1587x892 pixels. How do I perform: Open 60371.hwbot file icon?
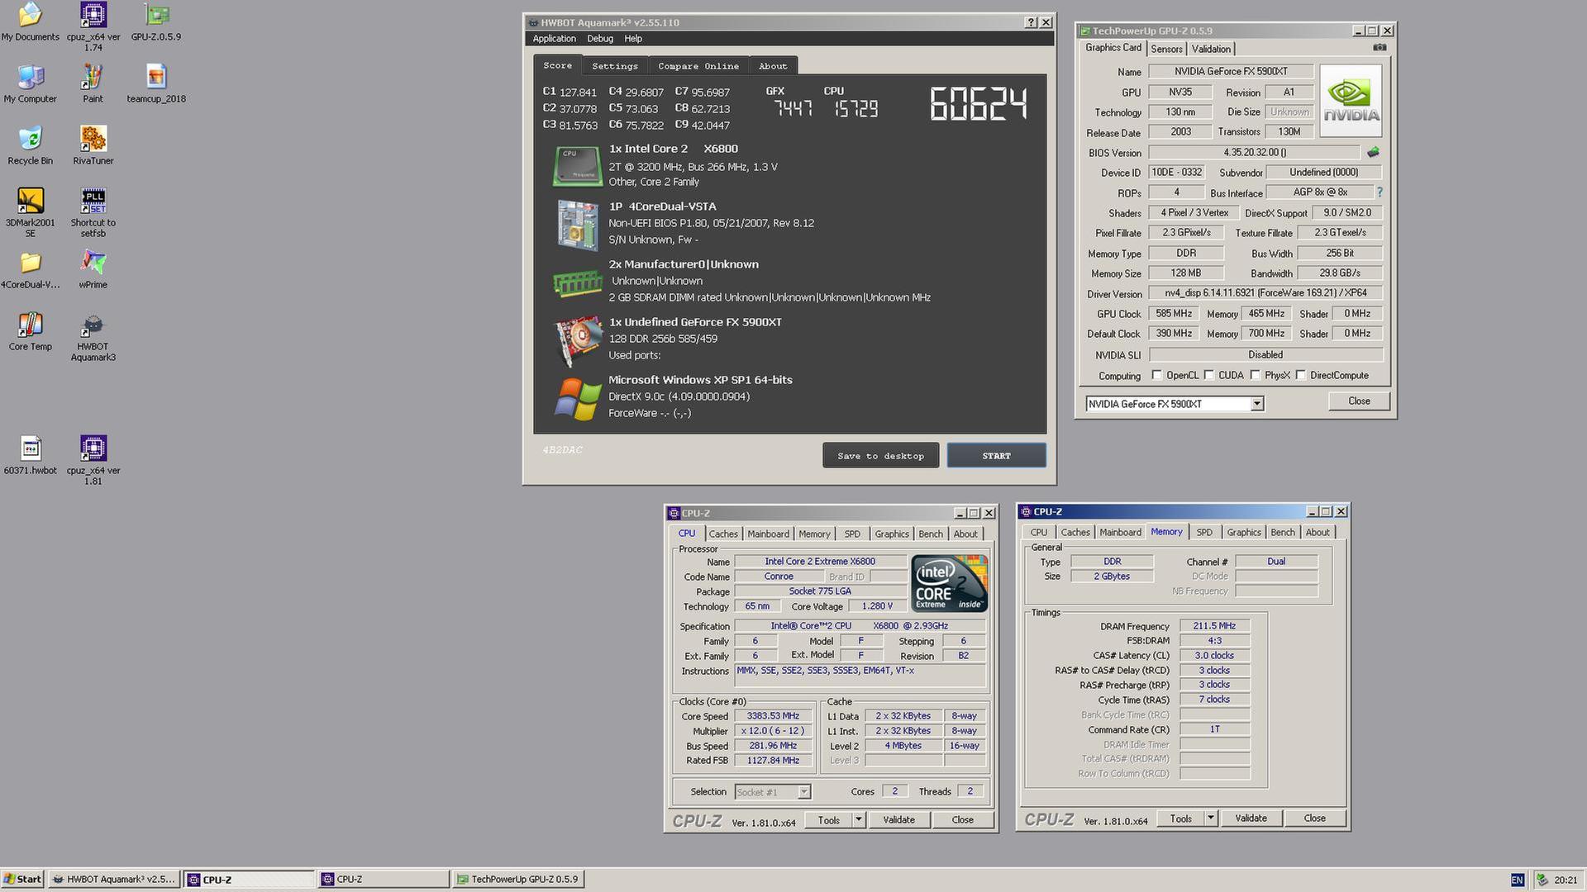click(30, 455)
